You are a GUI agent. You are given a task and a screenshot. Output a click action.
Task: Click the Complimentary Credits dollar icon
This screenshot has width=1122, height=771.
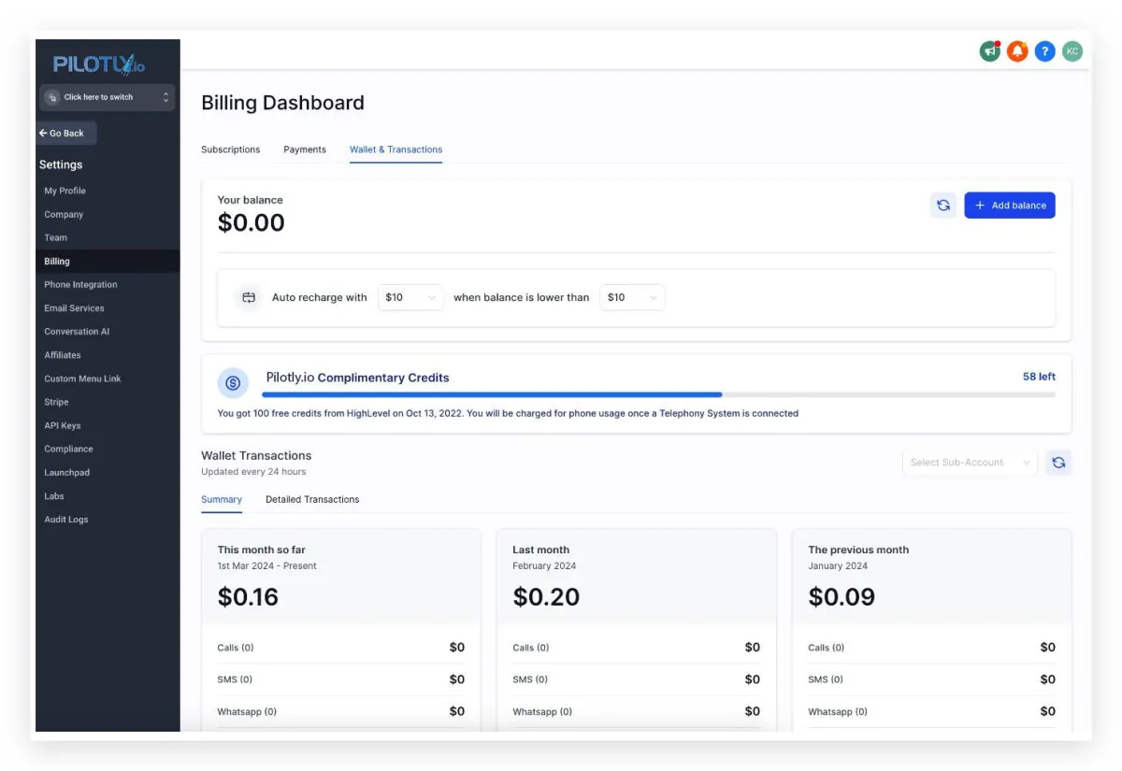point(233,382)
